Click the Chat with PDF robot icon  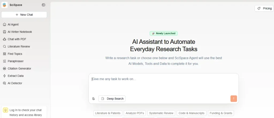click(x=5, y=39)
